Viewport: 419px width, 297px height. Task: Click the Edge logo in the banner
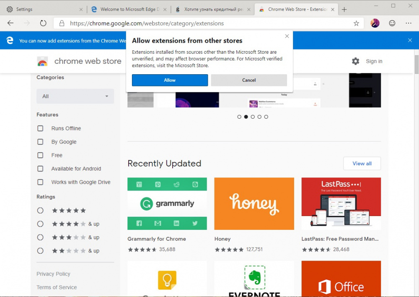pos(10,40)
